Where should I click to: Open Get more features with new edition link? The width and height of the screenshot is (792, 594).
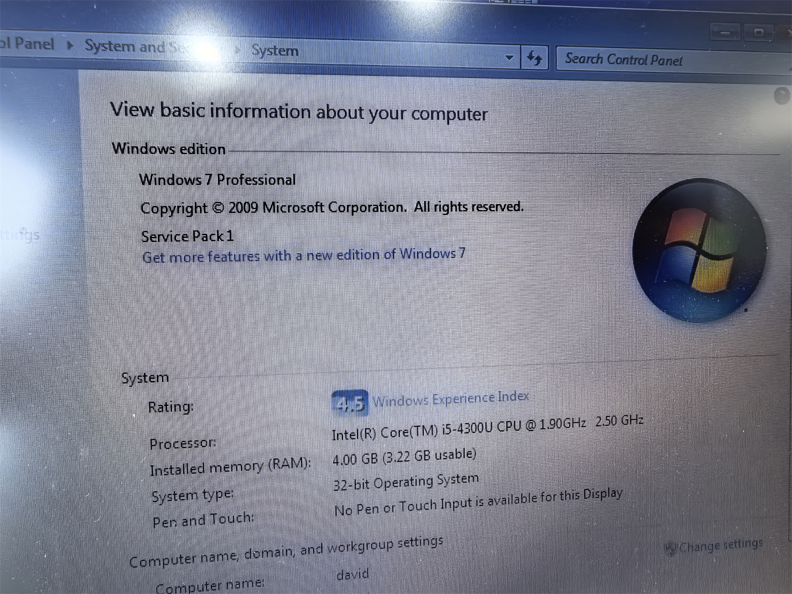coord(304,256)
